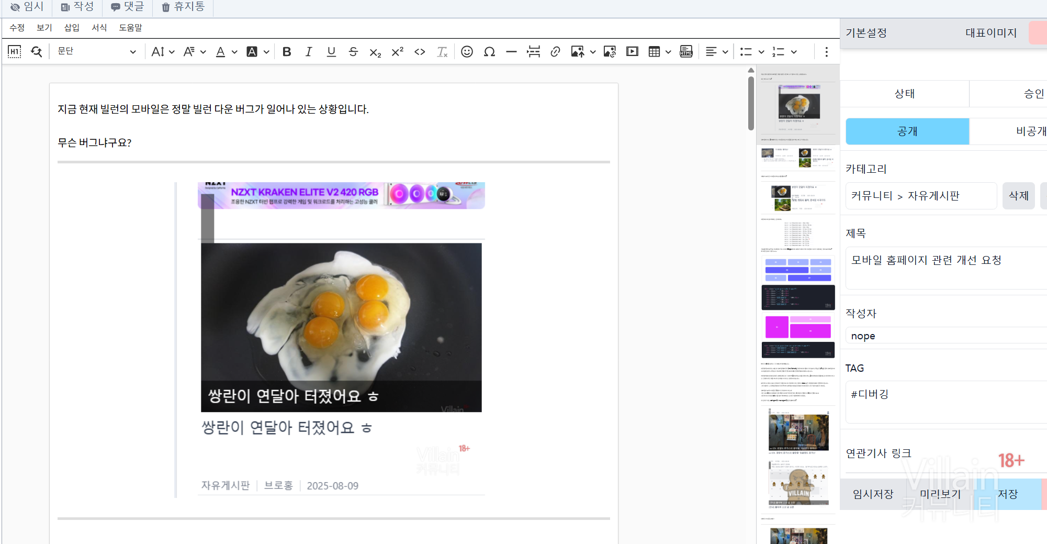Open the 문단 paragraph style dropdown
Viewport: 1047px width, 544px height.
pyautogui.click(x=96, y=51)
